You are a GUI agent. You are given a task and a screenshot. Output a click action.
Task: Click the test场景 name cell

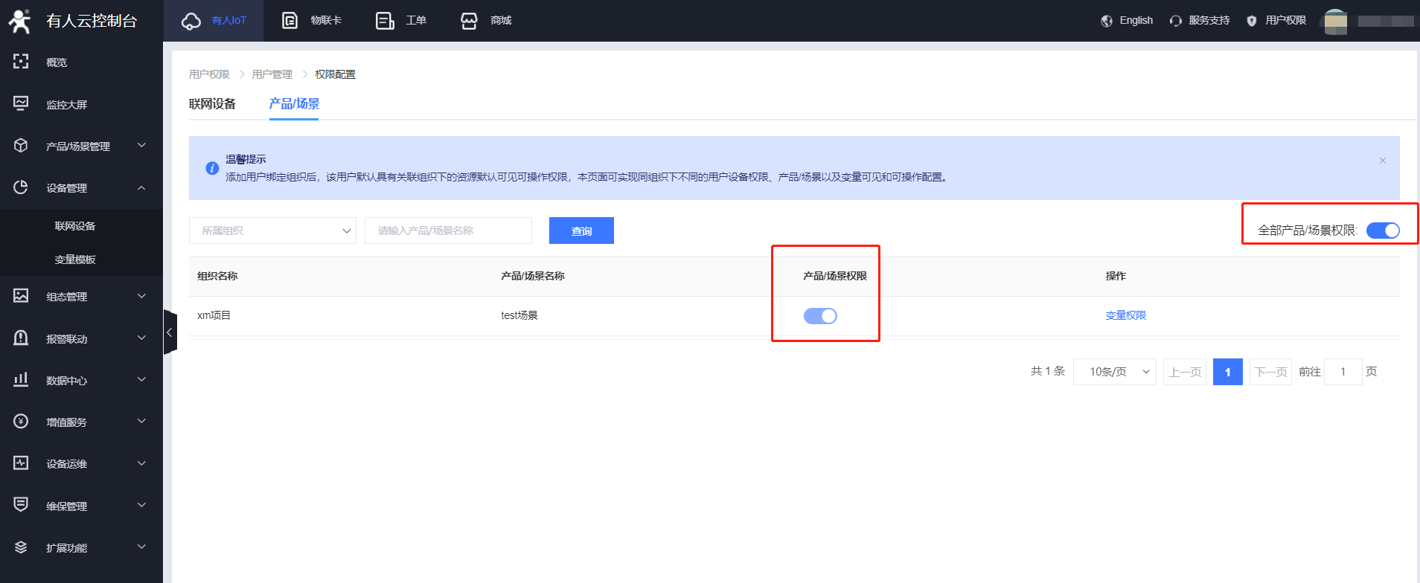click(x=519, y=315)
